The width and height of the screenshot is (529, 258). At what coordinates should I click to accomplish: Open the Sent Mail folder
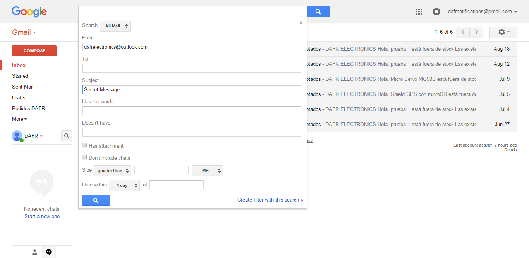23,87
